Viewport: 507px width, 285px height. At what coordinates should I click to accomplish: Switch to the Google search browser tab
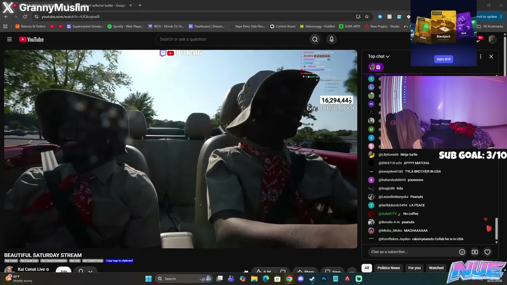(105, 6)
